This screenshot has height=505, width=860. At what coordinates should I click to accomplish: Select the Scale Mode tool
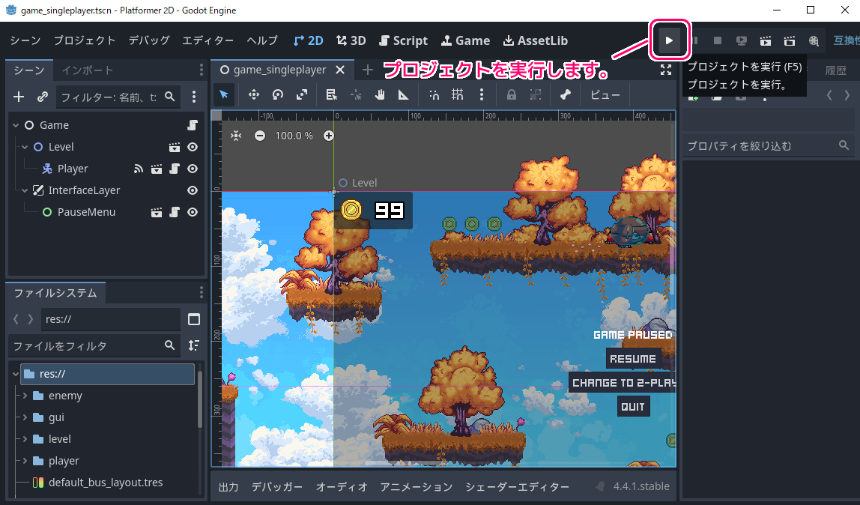(302, 95)
